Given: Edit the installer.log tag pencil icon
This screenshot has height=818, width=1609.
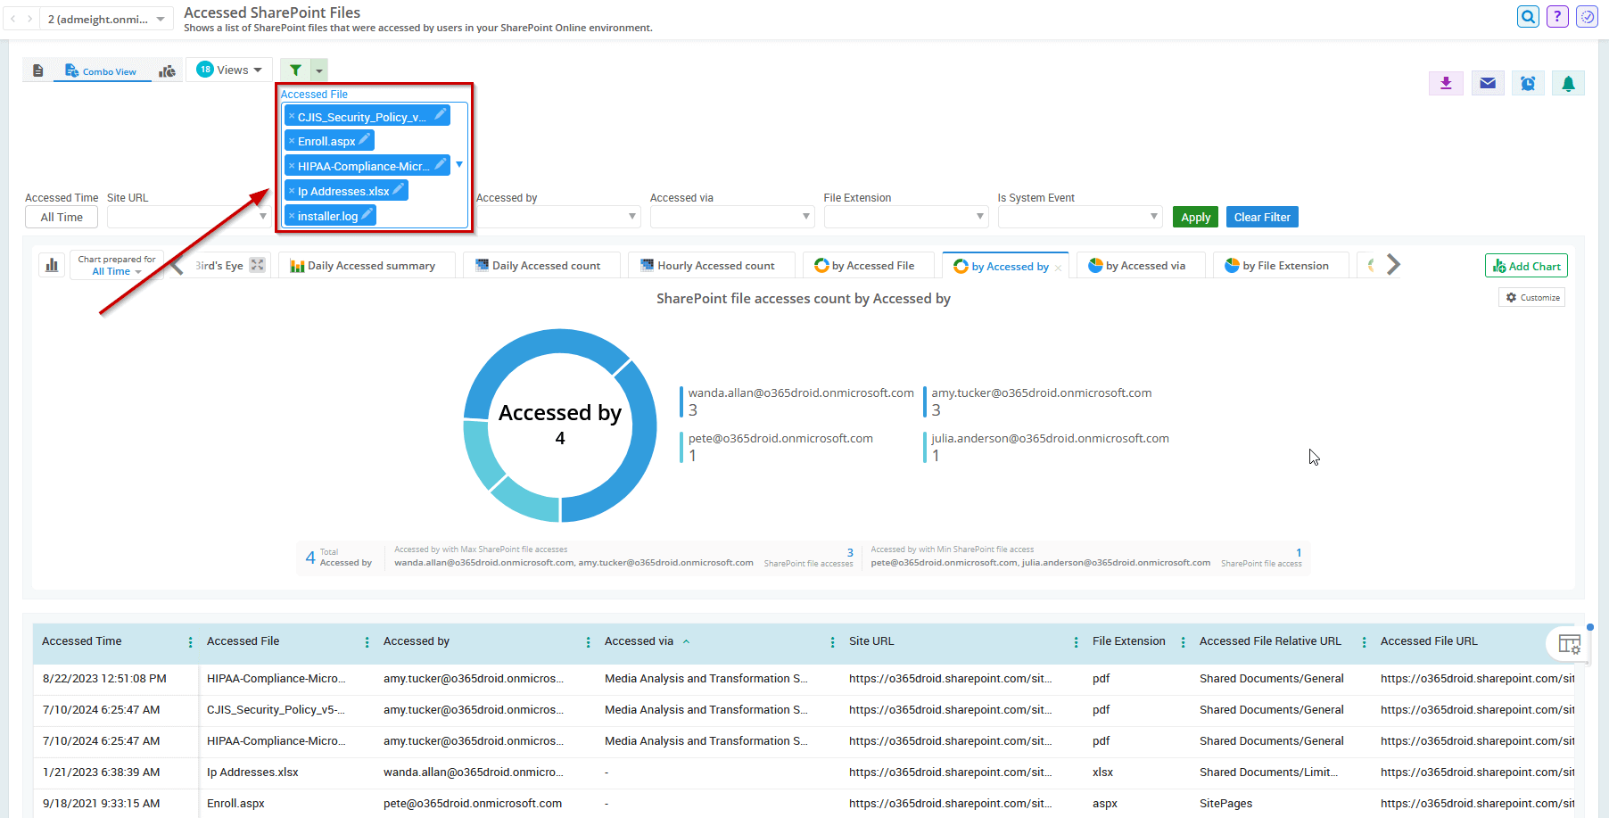Looking at the screenshot, I should 367,214.
